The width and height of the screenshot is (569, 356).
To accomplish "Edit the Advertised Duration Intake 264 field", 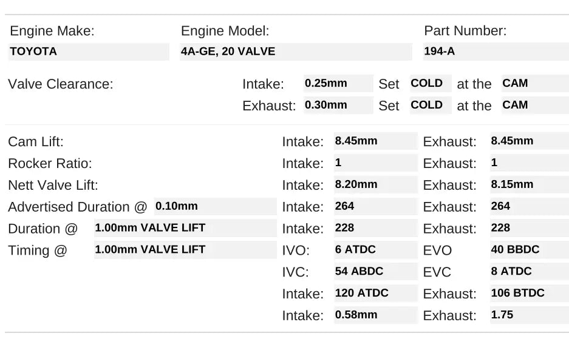I will [375, 206].
